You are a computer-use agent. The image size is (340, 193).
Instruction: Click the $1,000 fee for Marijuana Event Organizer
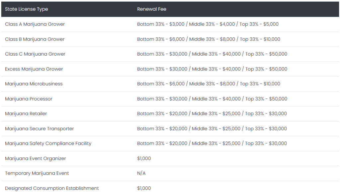[144, 158]
